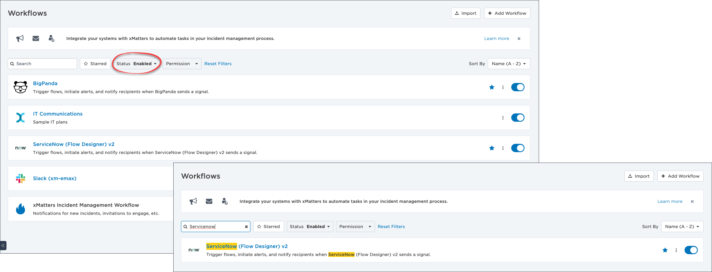This screenshot has height=272, width=712.
Task: Unstar ServiceNow workflow in front window
Action: coord(665,250)
